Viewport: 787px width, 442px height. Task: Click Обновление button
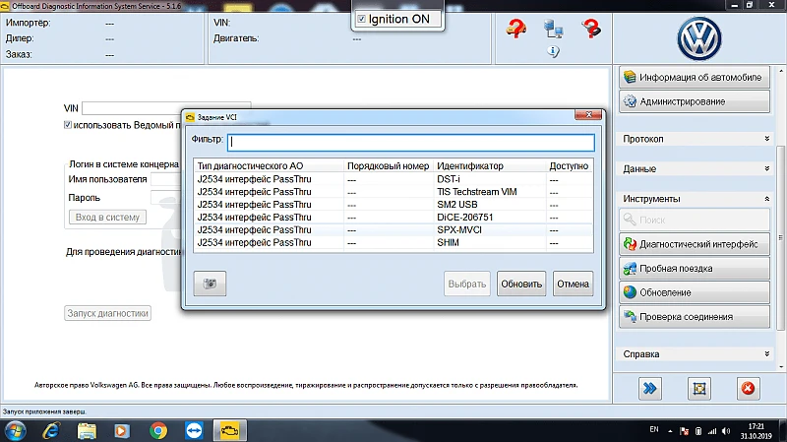[x=695, y=292]
